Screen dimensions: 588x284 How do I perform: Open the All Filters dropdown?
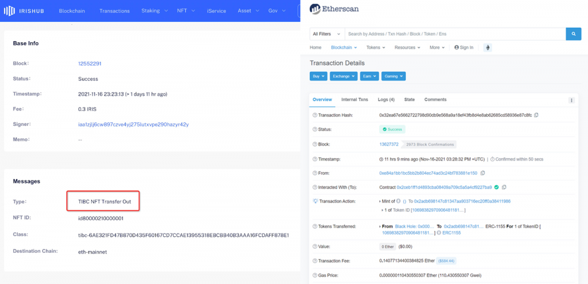coord(327,34)
